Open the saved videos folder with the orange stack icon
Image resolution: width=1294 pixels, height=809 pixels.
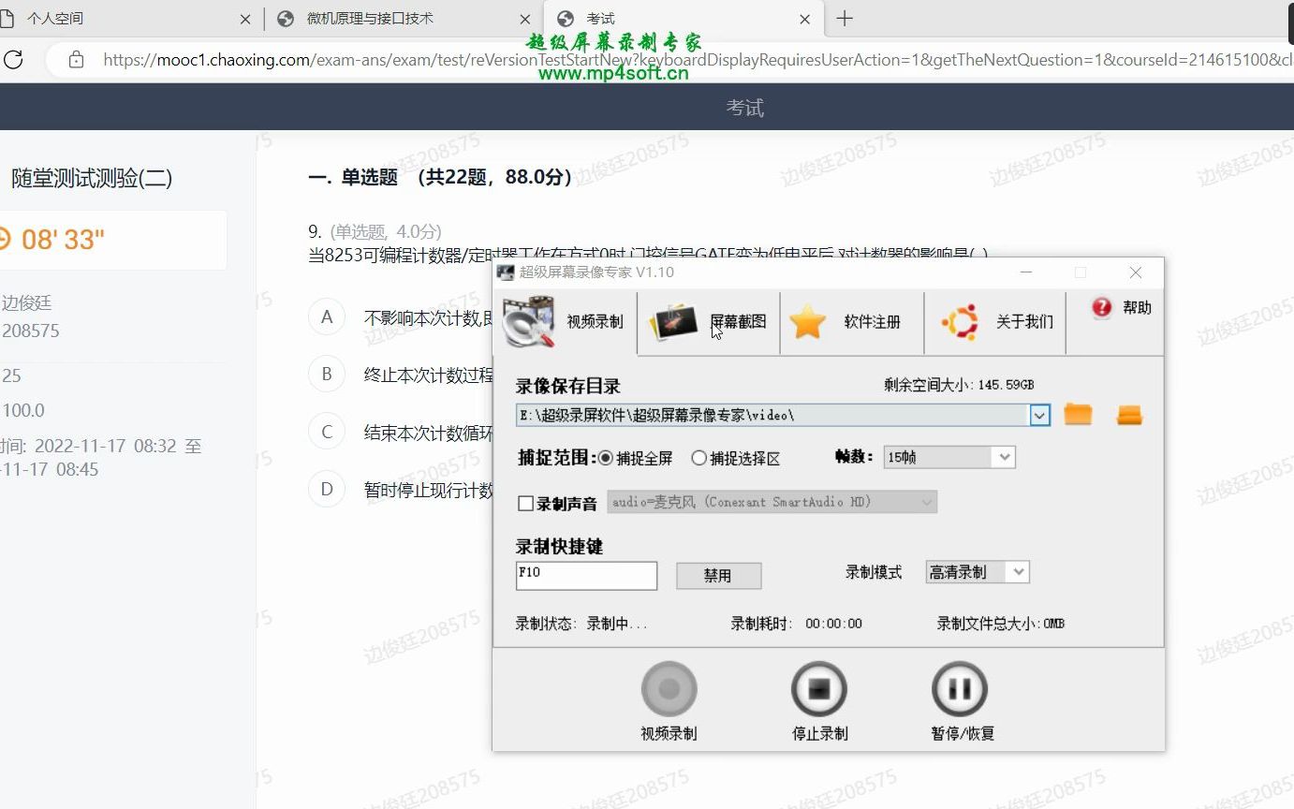point(1129,414)
